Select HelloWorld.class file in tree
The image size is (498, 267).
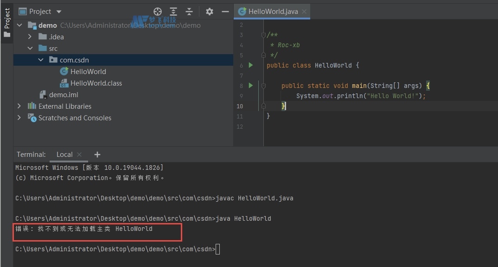[x=96, y=83]
